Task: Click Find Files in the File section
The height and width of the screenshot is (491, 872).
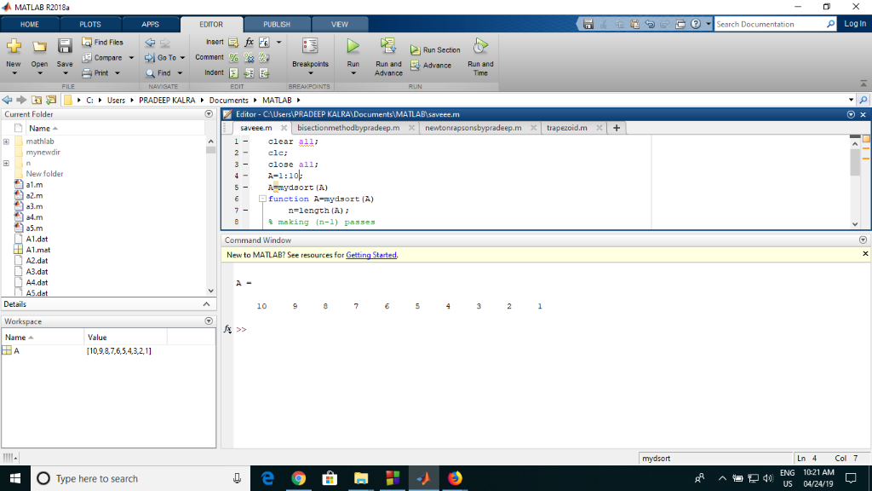Action: (x=102, y=43)
